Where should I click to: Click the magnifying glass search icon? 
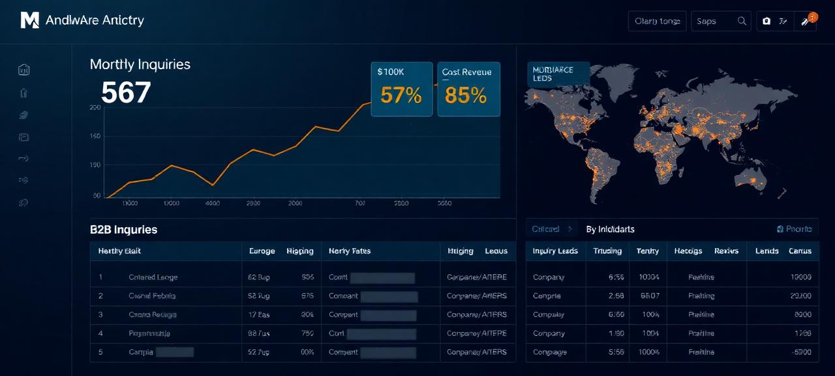742,21
